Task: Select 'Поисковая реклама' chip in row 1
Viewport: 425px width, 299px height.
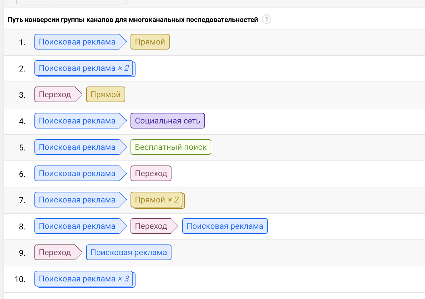Action: [80, 42]
